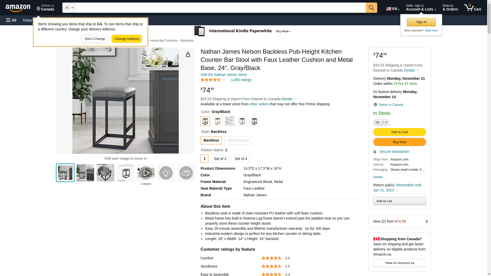Screen dimensions: 491x276
Task: Select the last color swatch
Action: pyautogui.click(x=254, y=121)
